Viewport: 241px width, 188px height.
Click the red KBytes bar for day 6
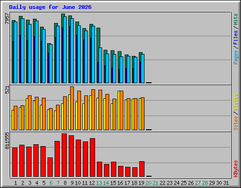pos(50,167)
